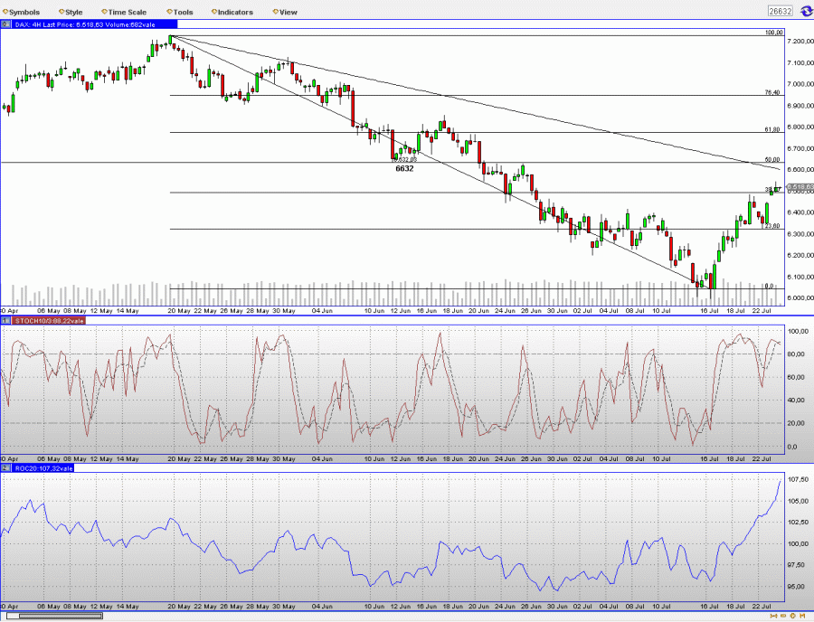Click the third orange navigation icon at bottom
Image resolution: width=814 pixels, height=622 pixels.
click(x=792, y=616)
